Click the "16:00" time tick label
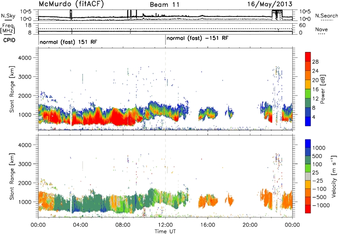The width and height of the screenshot is (338, 234). (207, 225)
